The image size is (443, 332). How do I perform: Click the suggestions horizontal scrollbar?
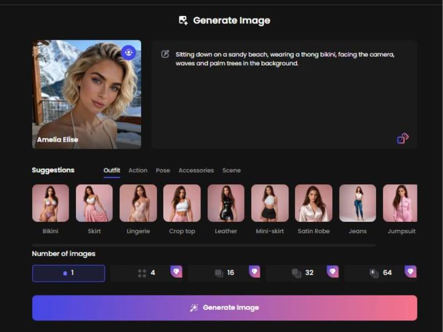203,245
